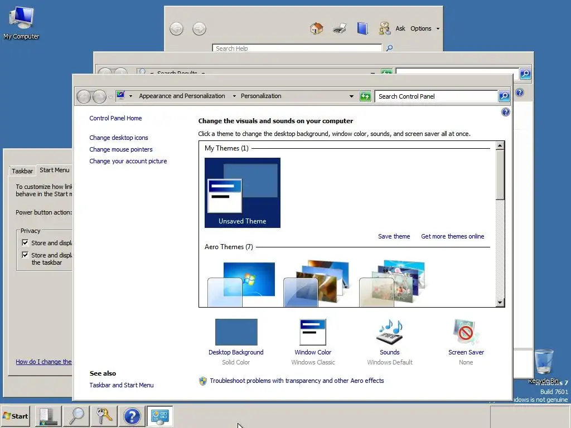Image resolution: width=571 pixels, height=428 pixels.
Task: Open Troubleshoot problems with transparency link
Action: coord(297,381)
